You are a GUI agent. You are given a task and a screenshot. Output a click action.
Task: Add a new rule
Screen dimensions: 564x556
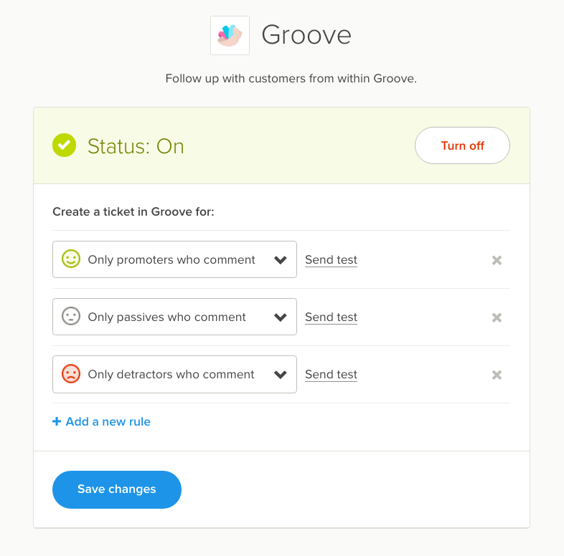coord(101,421)
